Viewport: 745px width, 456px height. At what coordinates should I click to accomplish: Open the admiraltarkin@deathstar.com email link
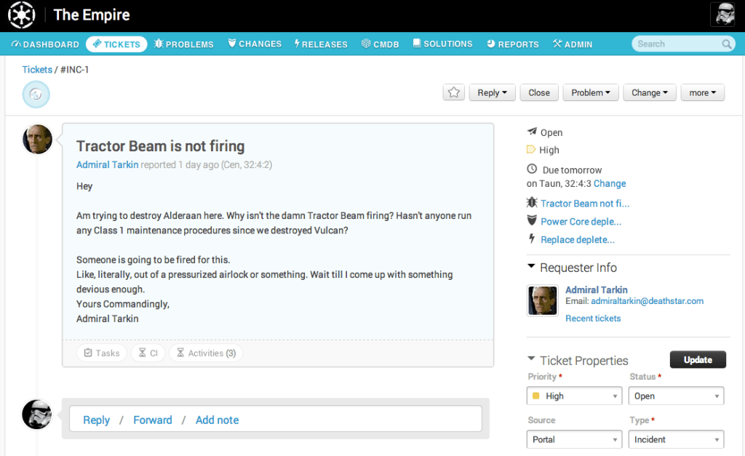[x=647, y=301]
